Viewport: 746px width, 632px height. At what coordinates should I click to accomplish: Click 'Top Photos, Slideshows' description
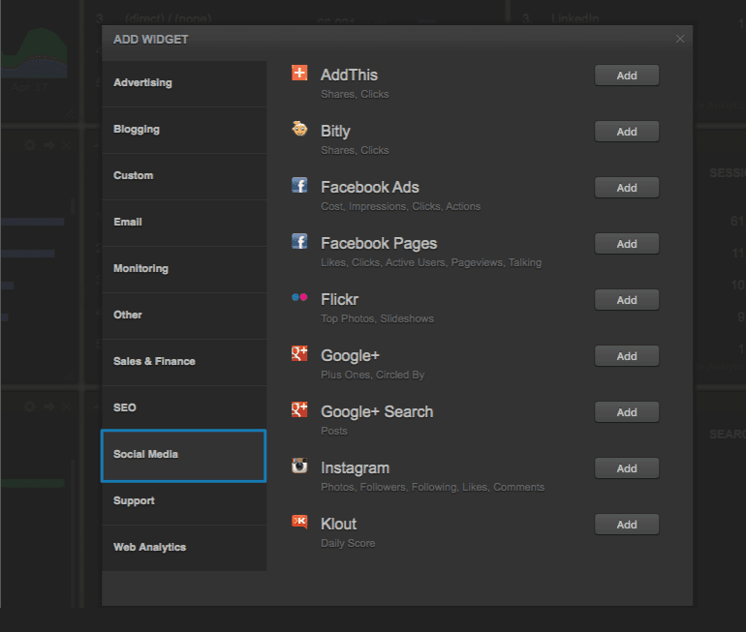point(377,318)
